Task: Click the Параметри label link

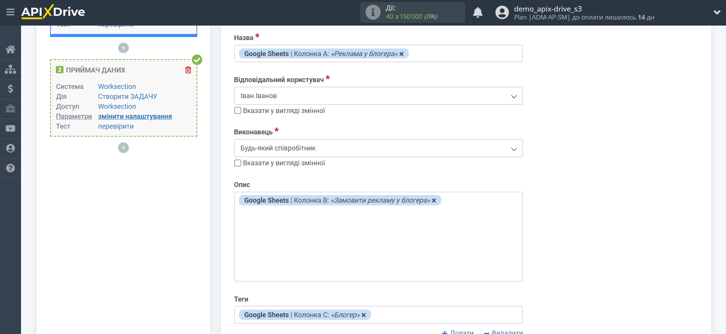Action: pos(74,116)
